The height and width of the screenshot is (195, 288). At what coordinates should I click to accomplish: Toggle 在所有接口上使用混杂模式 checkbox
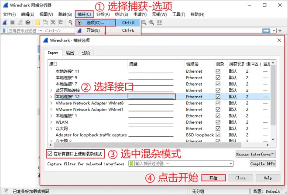click(50, 154)
